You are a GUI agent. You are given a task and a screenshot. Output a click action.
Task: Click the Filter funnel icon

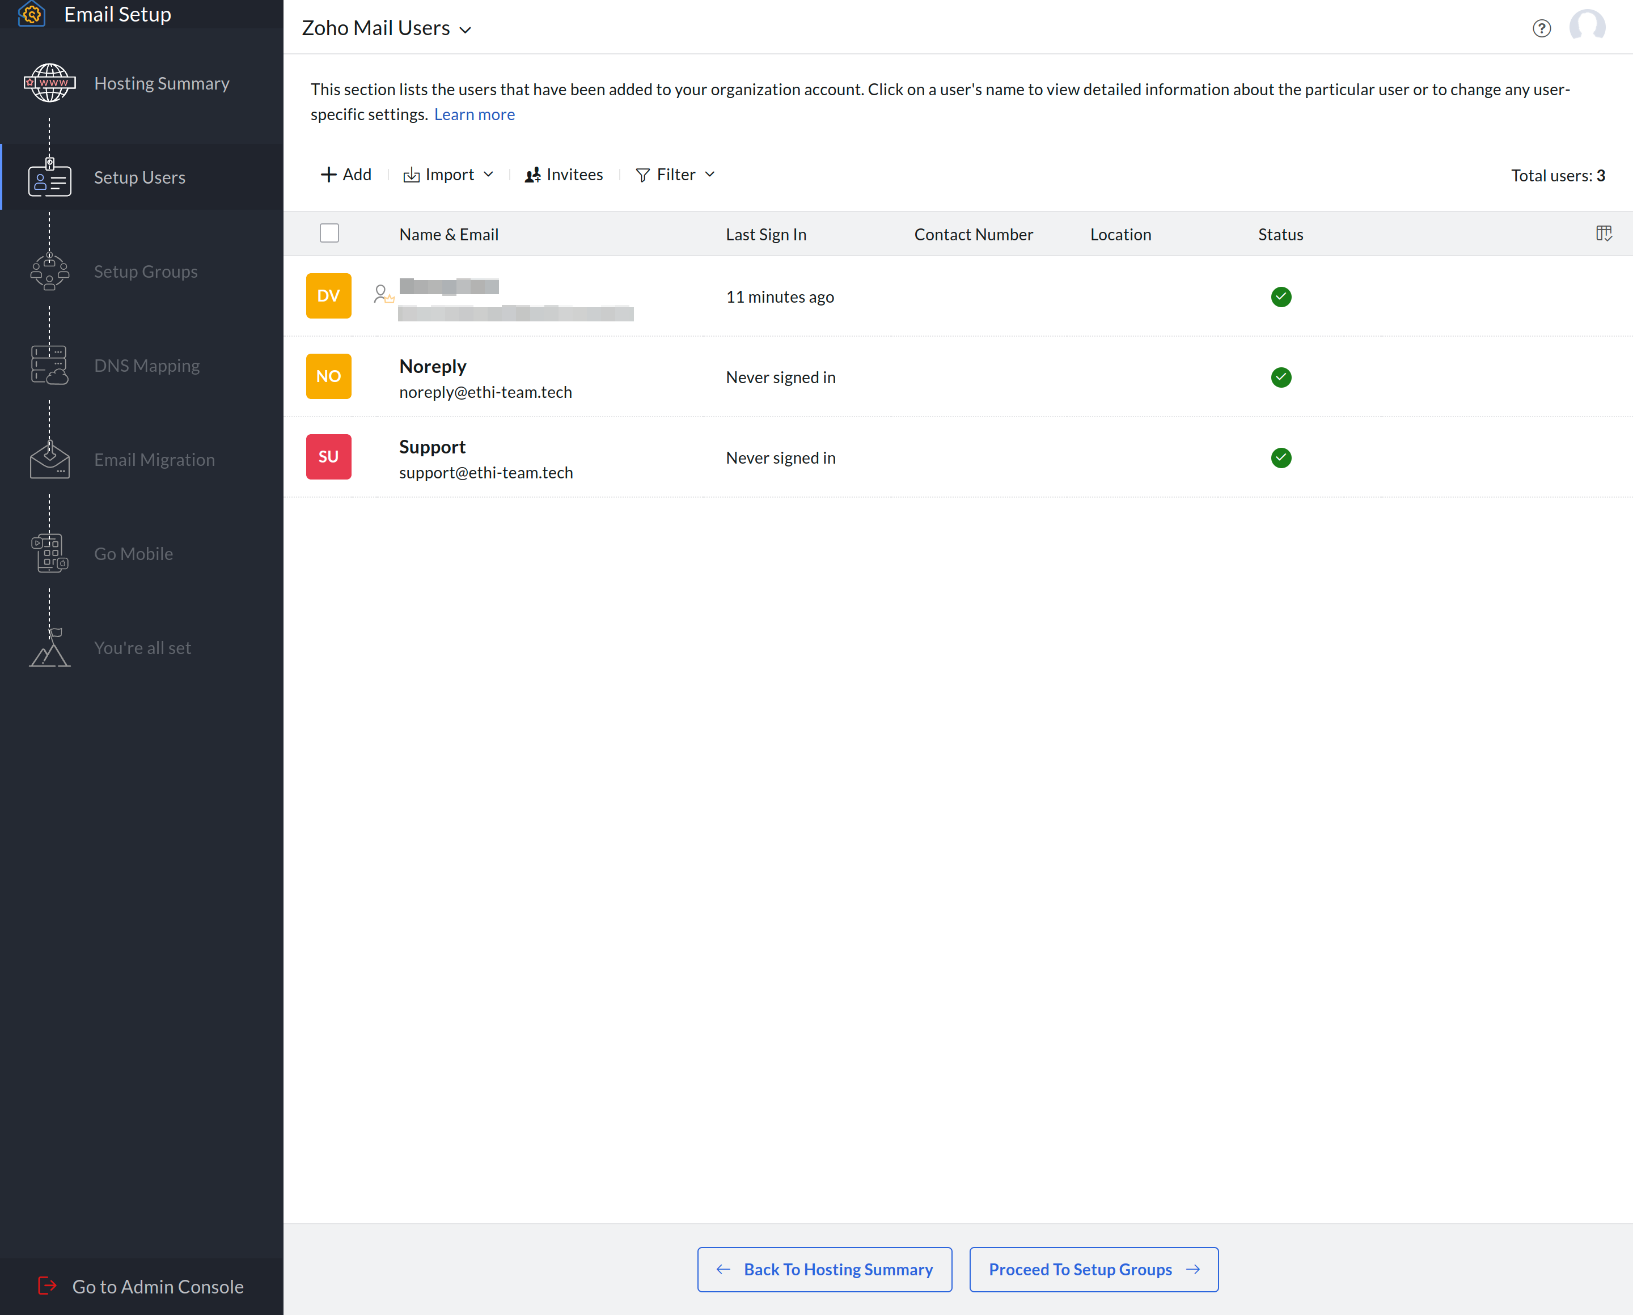642,175
